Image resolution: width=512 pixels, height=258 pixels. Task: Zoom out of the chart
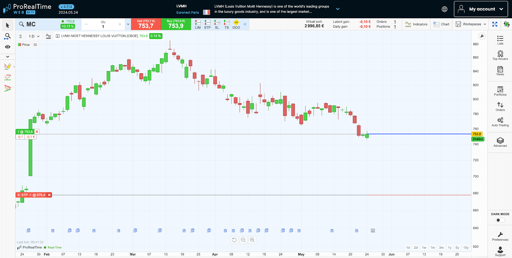point(243,240)
